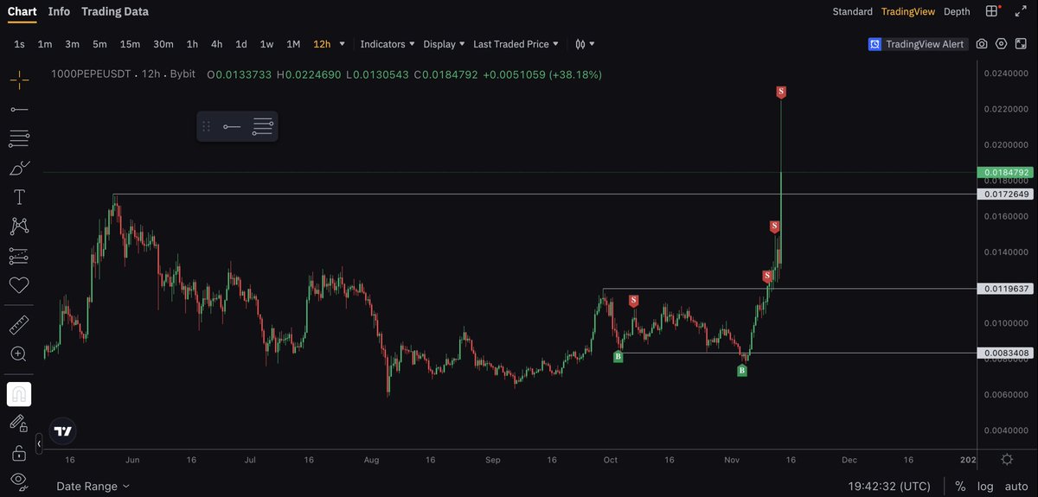Image resolution: width=1038 pixels, height=497 pixels.
Task: Select the crosshair cursor tool
Action: tap(19, 80)
